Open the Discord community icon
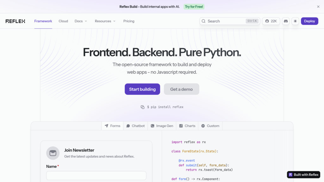This screenshot has height=182, width=324. (x=286, y=21)
